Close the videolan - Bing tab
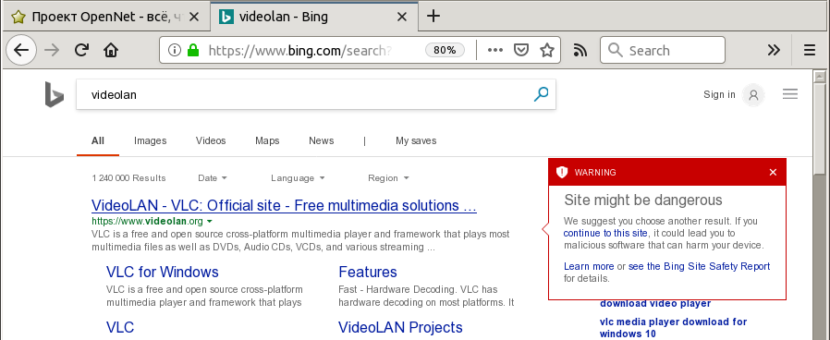Viewport: 830px width, 340px height. [x=402, y=17]
